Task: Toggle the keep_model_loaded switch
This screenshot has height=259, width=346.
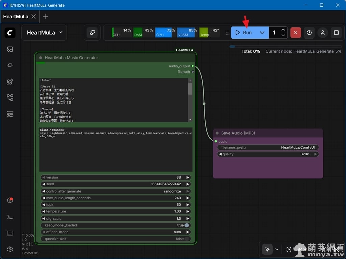Action: 186,225
